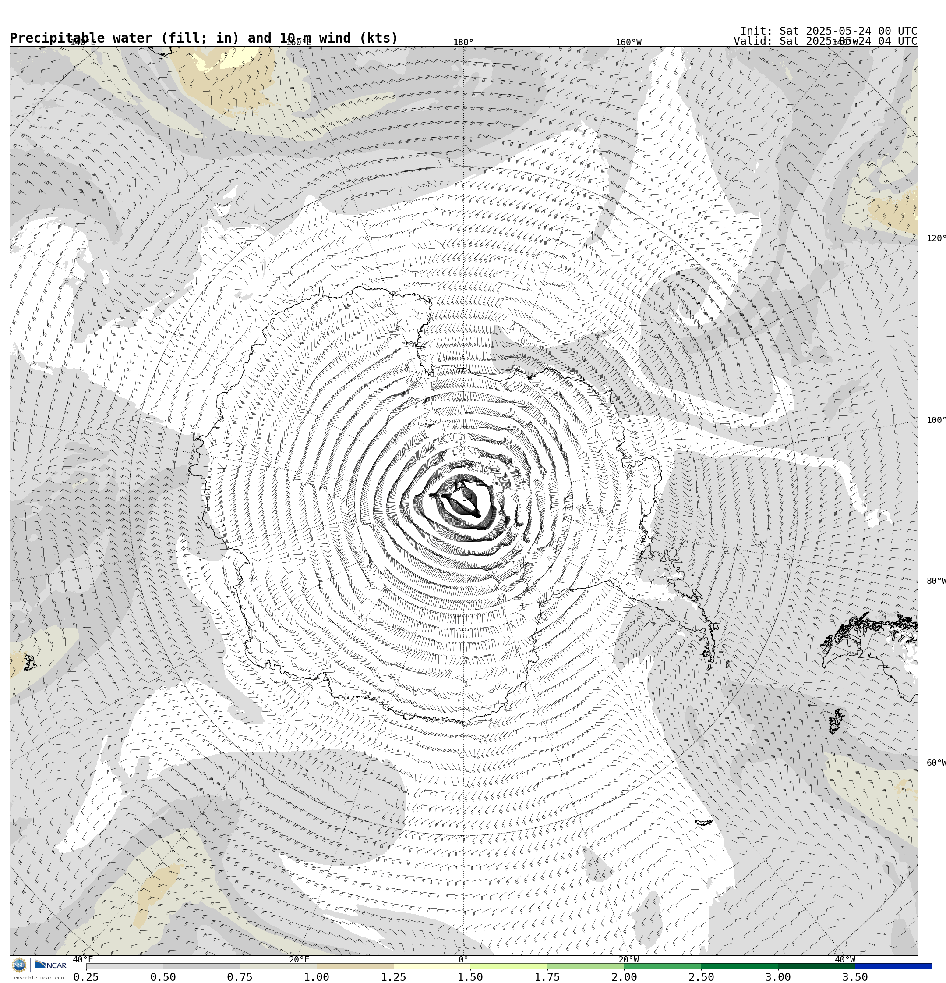Screen dimensions: 946x983
Task: Select the 2.00–2.50 medium green colorbar swatch
Action: [663, 966]
